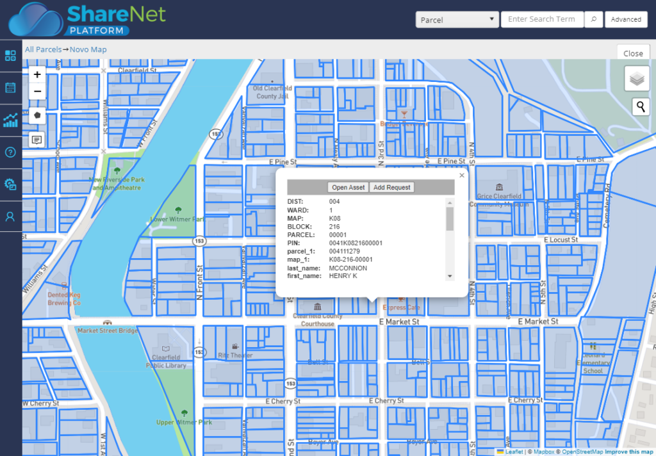Open the settings gear icon in sidebar
This screenshot has width=656, height=456.
10,184
